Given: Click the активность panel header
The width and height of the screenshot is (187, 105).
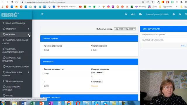Looking at the screenshot, I should pos(89,62).
